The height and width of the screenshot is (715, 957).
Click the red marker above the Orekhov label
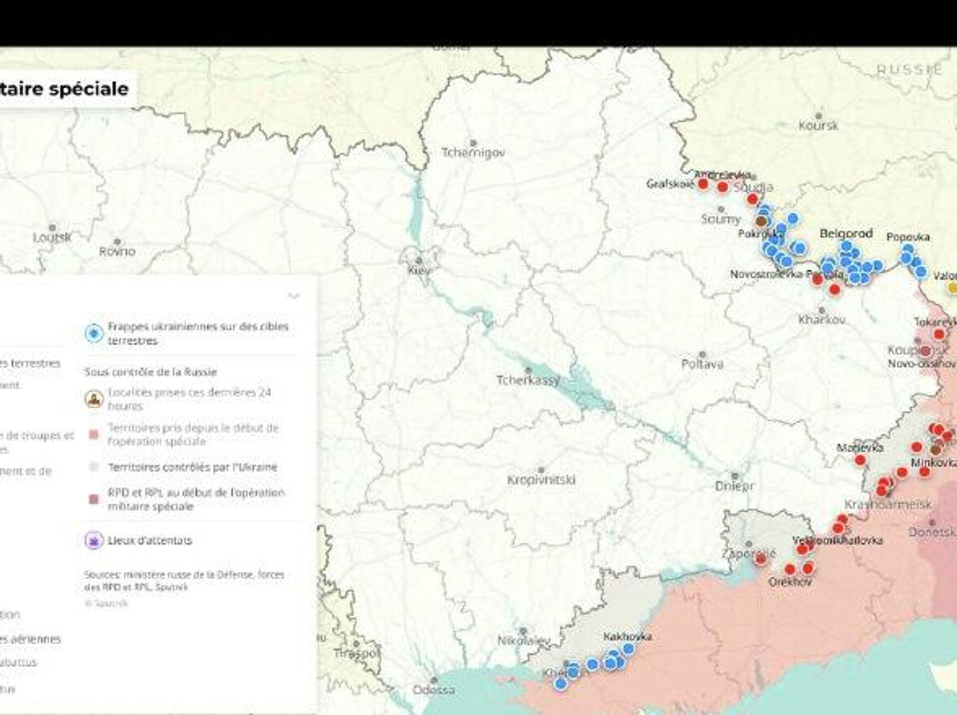(790, 569)
